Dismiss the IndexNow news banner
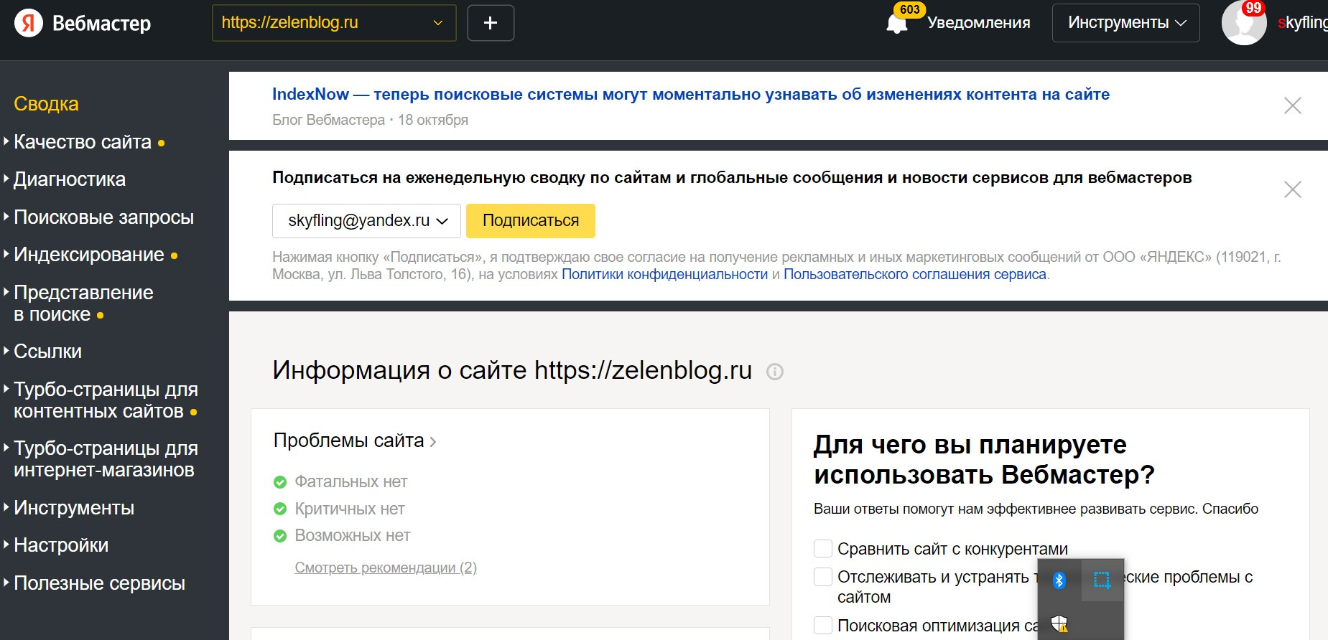The width and height of the screenshot is (1328, 640). click(x=1292, y=106)
